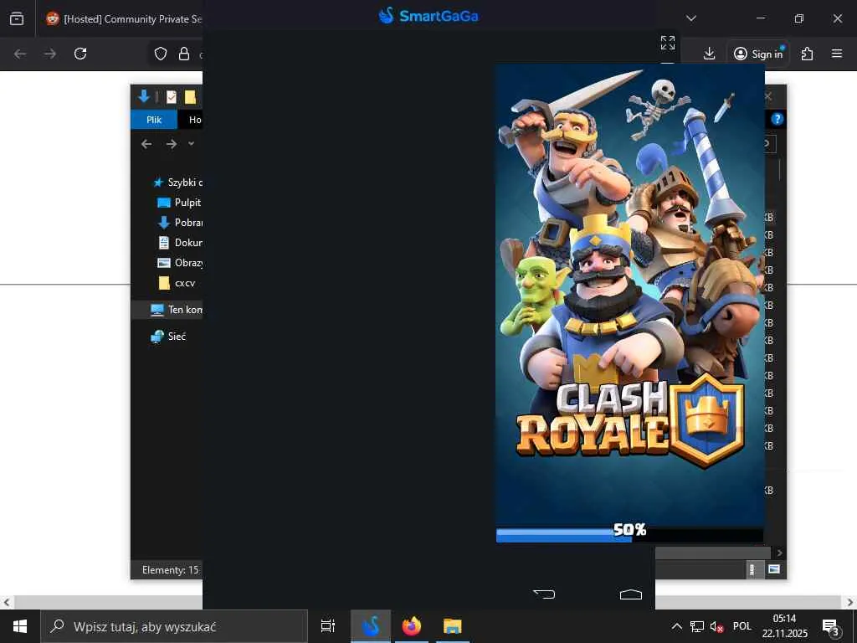857x643 pixels.
Task: Open Firefox recent tabs list icon
Action: click(x=17, y=18)
